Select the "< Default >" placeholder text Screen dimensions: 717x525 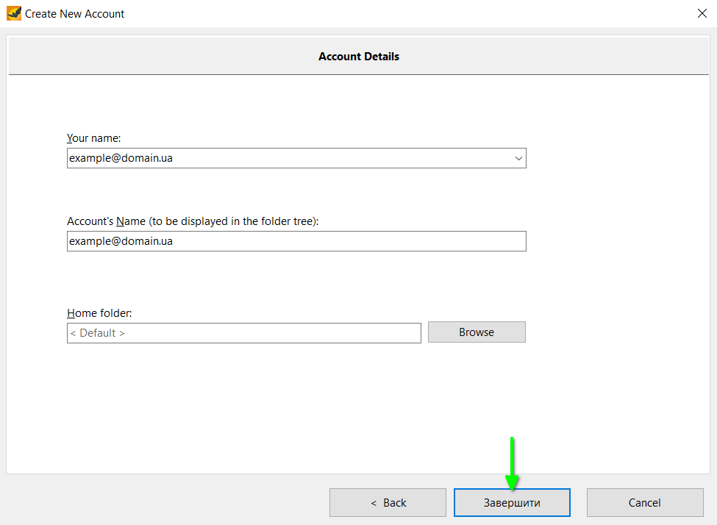pyautogui.click(x=97, y=333)
